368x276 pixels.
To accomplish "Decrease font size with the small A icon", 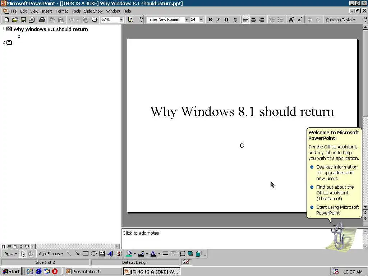I will point(300,20).
